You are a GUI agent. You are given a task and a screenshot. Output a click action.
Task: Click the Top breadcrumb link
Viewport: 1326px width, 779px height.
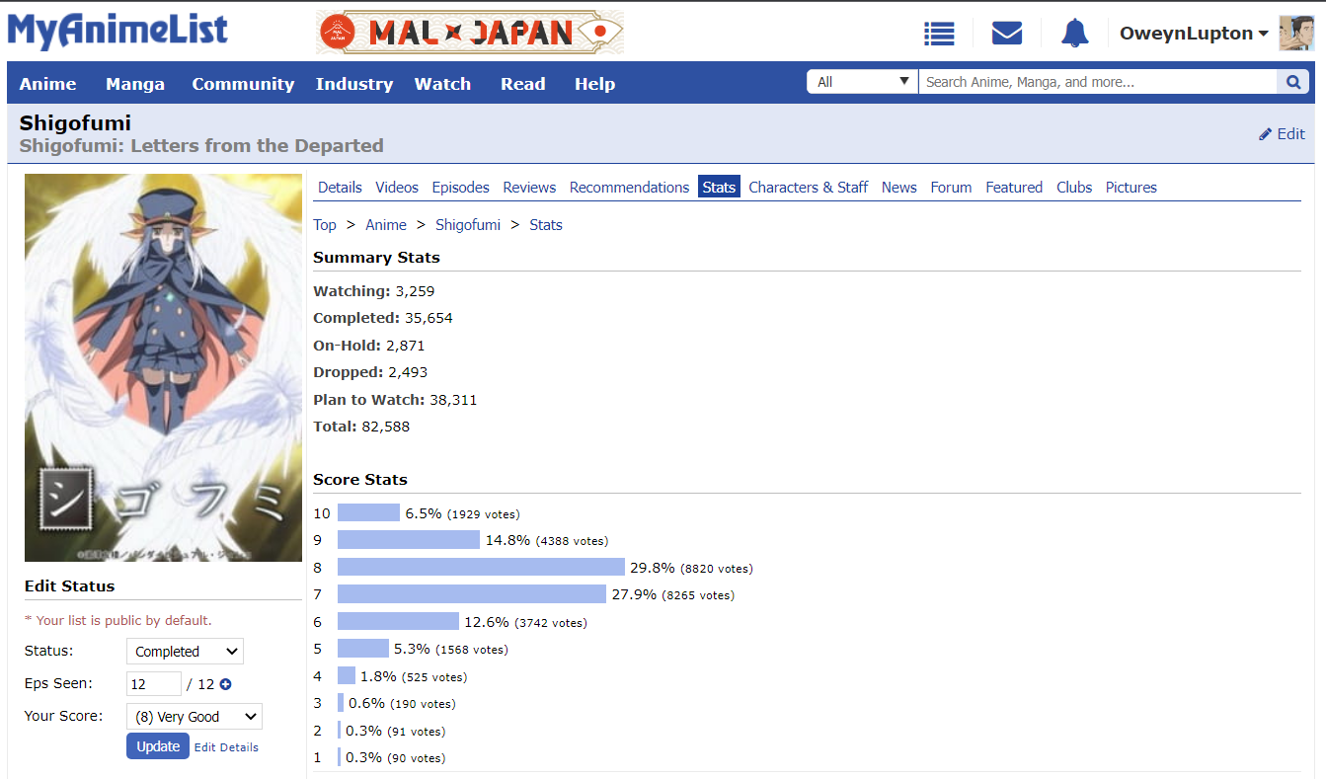[x=325, y=225]
